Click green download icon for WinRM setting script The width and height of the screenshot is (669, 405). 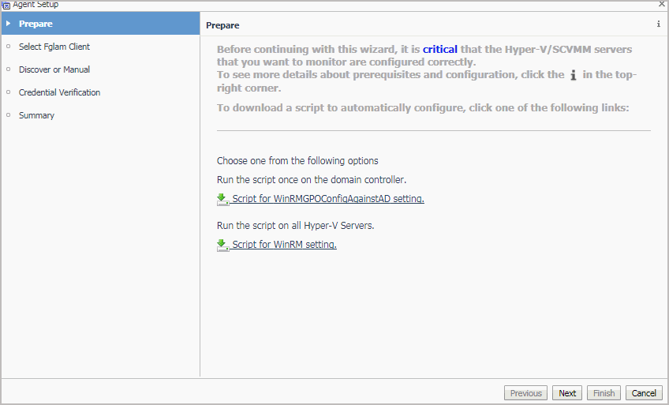(x=222, y=245)
